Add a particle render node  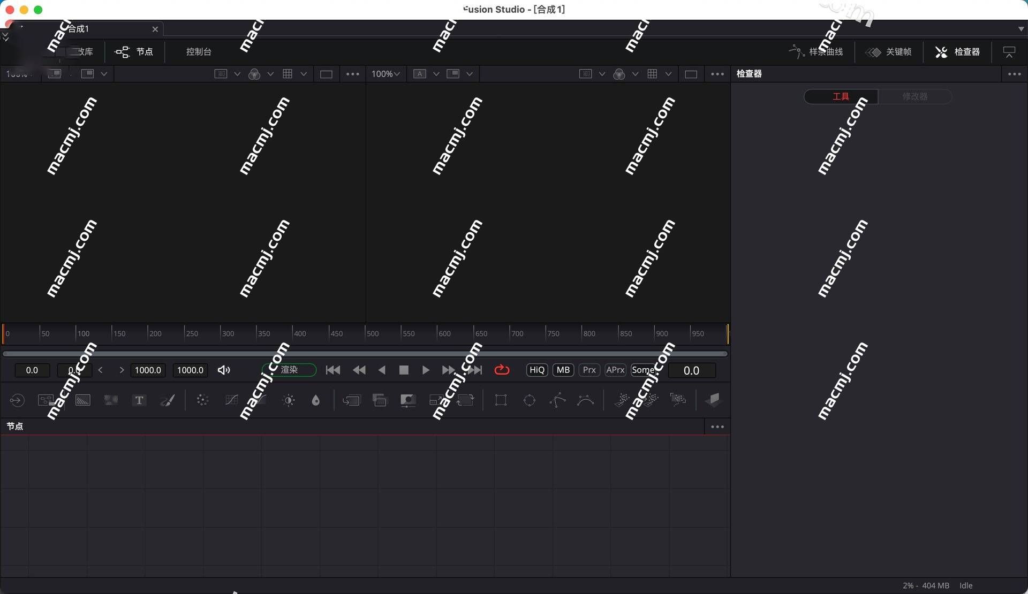tap(678, 400)
